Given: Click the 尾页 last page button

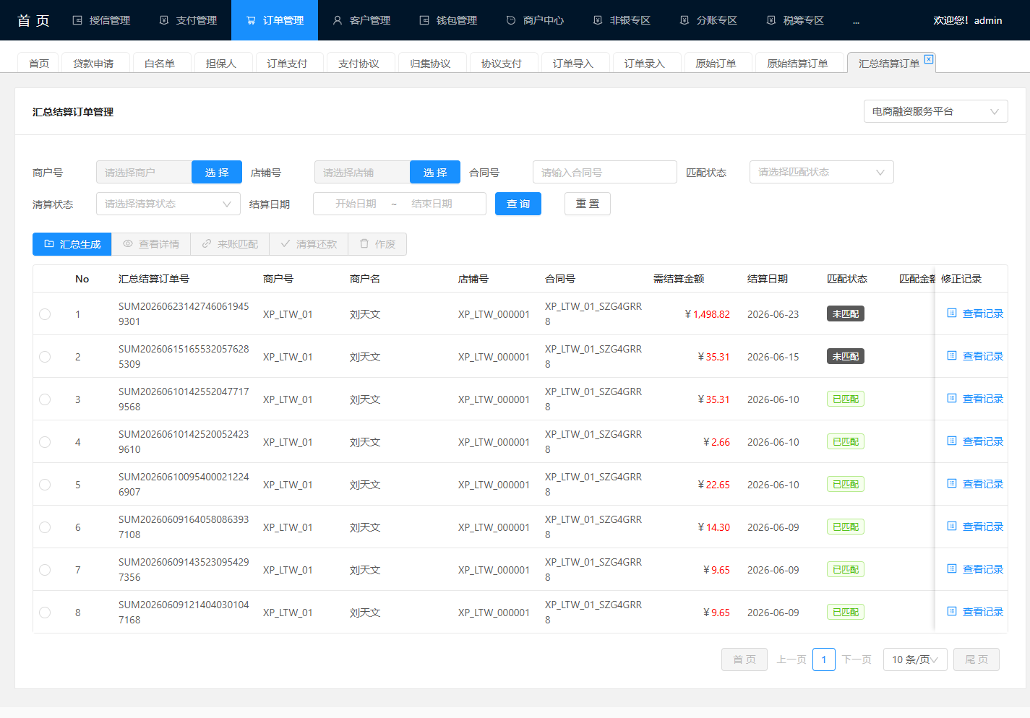Looking at the screenshot, I should 977,659.
